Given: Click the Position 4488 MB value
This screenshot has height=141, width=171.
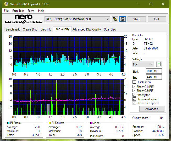Looking at the screenshot, I should 158,131.
